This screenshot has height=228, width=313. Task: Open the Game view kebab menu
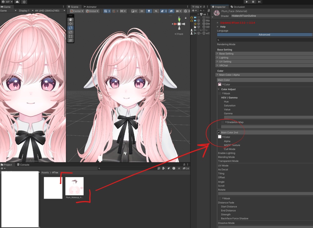[64, 7]
